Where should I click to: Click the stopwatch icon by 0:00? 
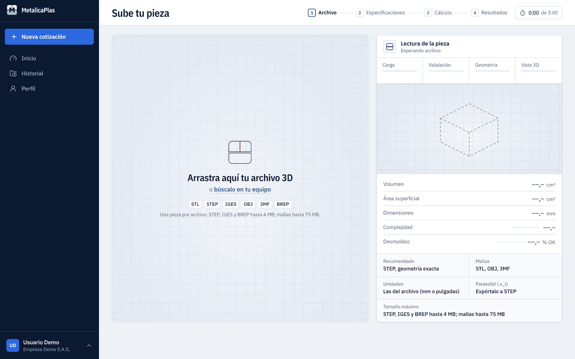tap(523, 13)
